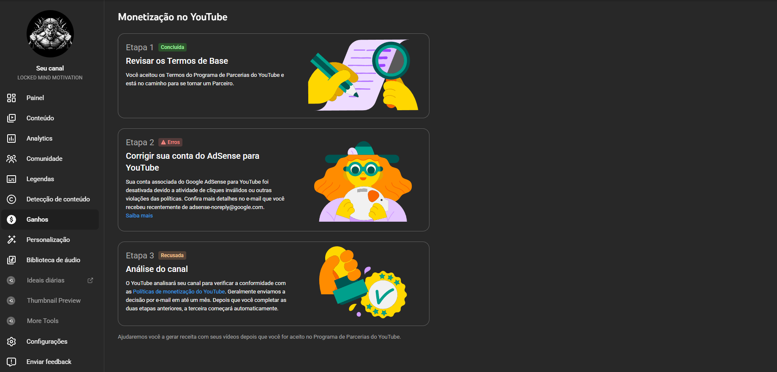The image size is (777, 372).
Task: Click the Seu canal label
Action: 50,68
